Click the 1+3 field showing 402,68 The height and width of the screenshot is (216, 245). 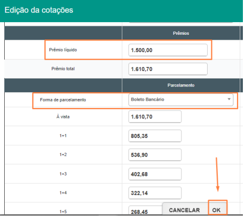pyautogui.click(x=155, y=174)
